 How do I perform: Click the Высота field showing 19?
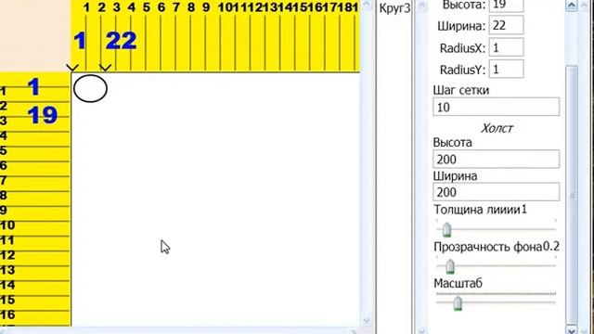tap(506, 6)
